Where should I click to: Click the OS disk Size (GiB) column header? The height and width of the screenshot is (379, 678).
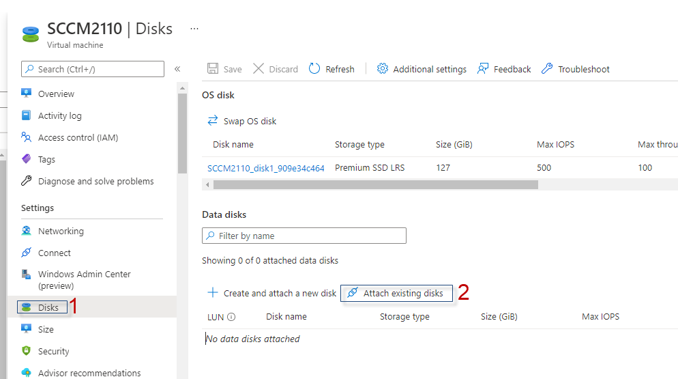click(454, 145)
